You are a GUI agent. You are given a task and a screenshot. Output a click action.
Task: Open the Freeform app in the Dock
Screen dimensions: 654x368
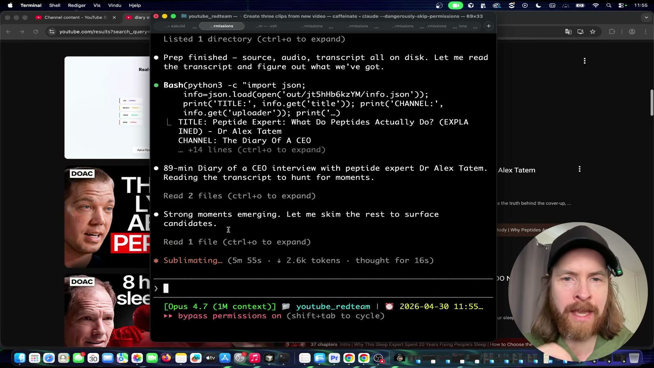(196, 358)
